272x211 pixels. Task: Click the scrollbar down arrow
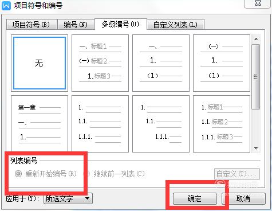(256, 148)
